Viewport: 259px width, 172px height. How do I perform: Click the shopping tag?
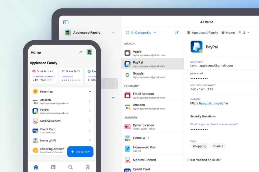tap(199, 146)
